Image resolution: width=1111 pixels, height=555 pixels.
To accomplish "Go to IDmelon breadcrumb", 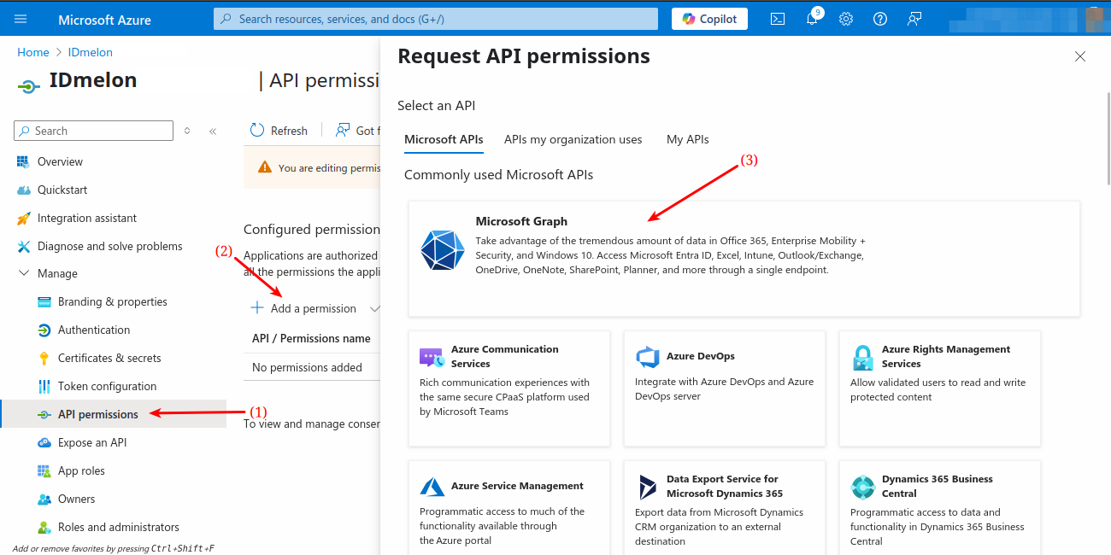I will (x=91, y=52).
